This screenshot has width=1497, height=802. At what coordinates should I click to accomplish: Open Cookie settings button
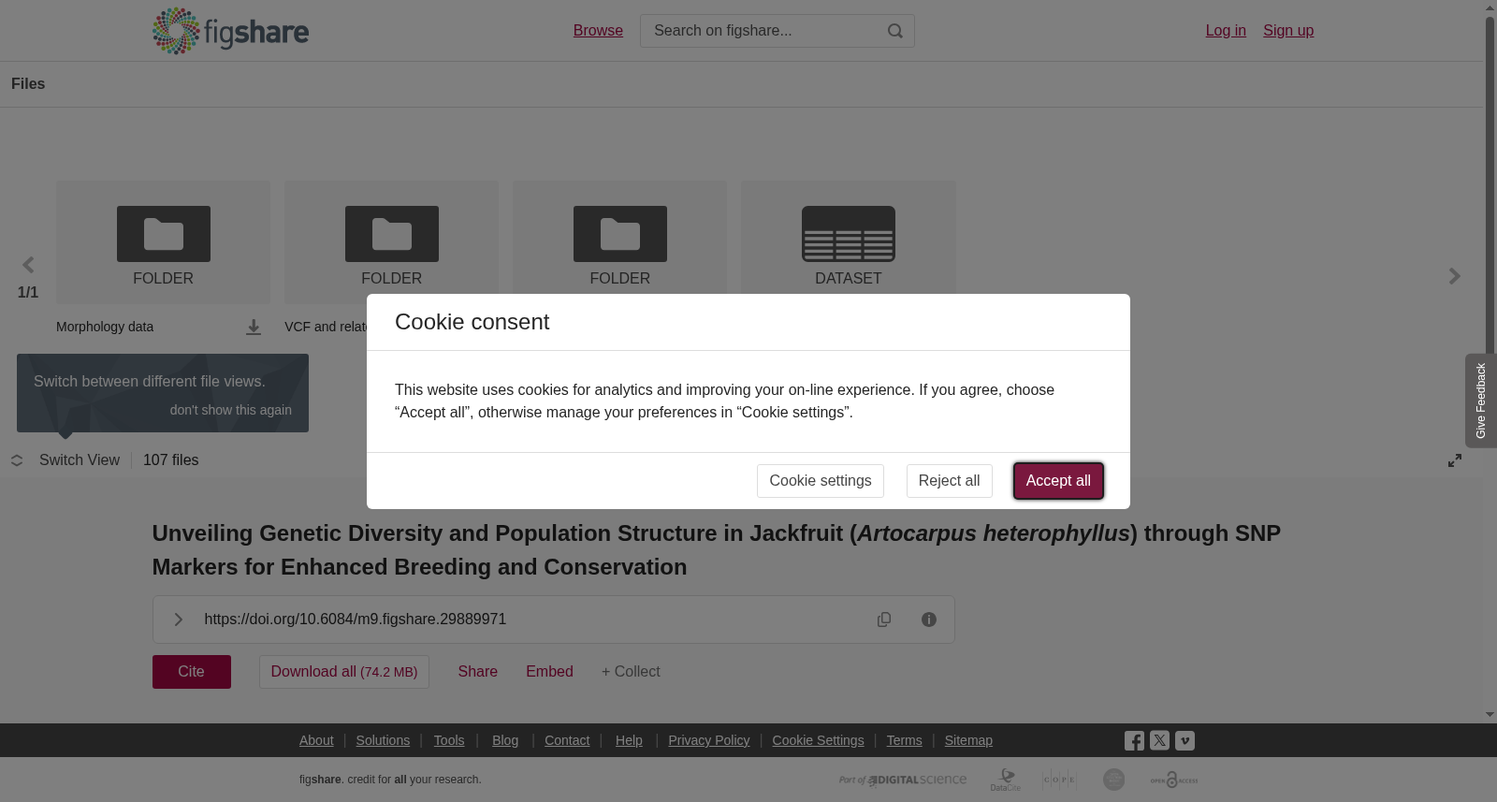pos(821,481)
